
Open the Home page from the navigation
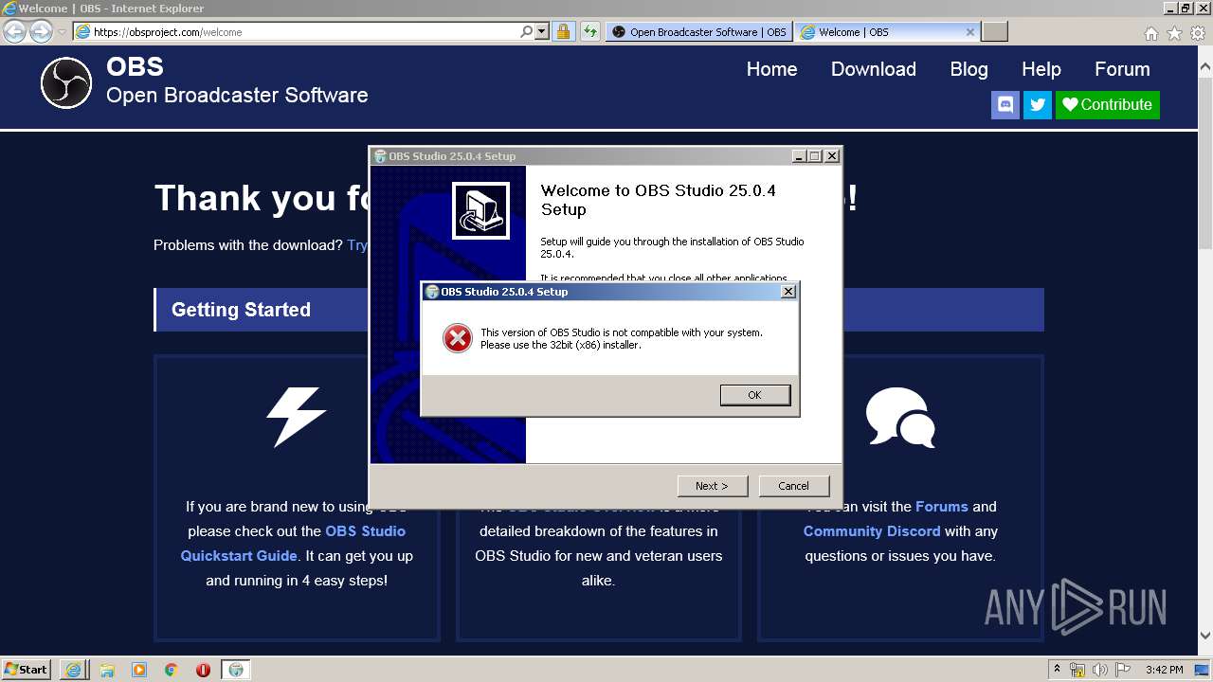tap(771, 69)
